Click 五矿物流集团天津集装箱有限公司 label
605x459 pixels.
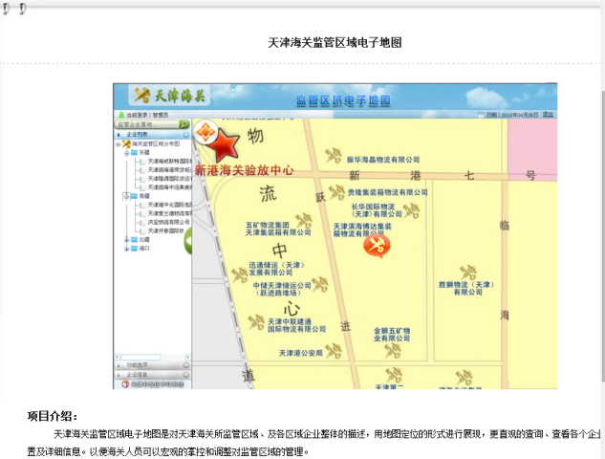pos(278,229)
